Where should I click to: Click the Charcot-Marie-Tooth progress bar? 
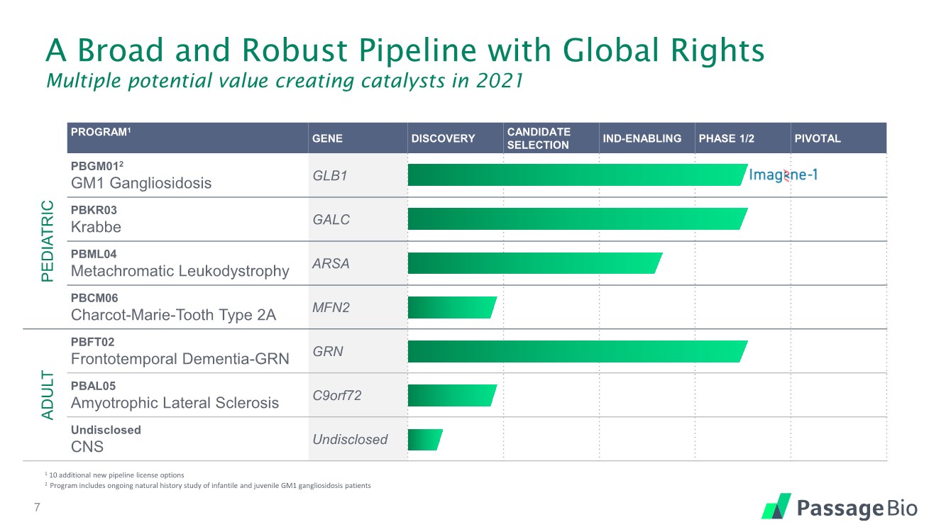point(452,307)
